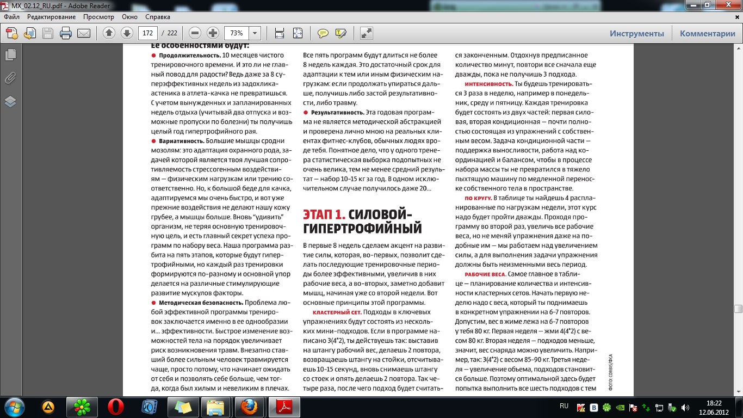The height and width of the screenshot is (418, 743).
Task: Go to the previous page arrow
Action: tap(109, 33)
